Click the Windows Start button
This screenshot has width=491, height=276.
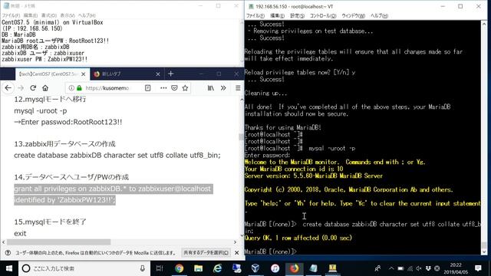click(x=9, y=268)
